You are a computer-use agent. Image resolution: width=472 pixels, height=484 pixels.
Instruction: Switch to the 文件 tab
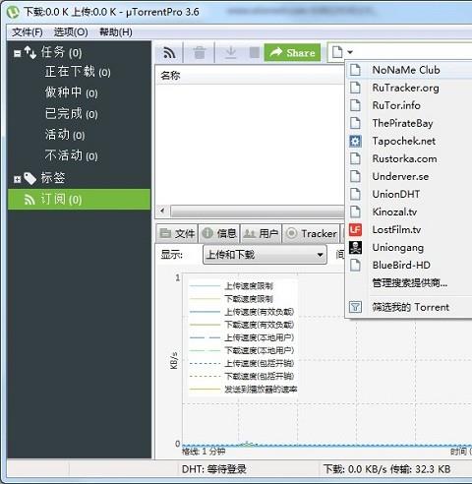pyautogui.click(x=177, y=233)
